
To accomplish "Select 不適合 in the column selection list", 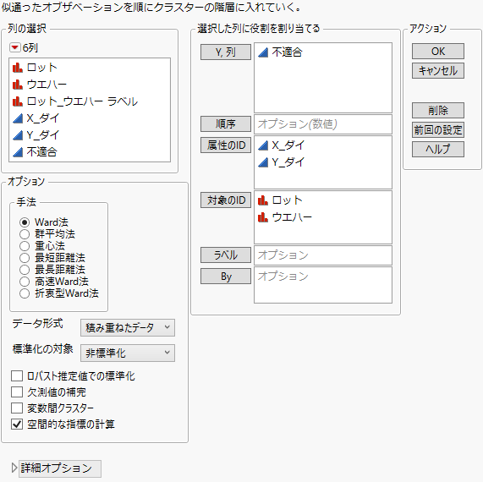I will click(x=41, y=152).
